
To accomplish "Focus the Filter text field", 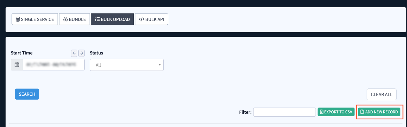I will (x=284, y=112).
